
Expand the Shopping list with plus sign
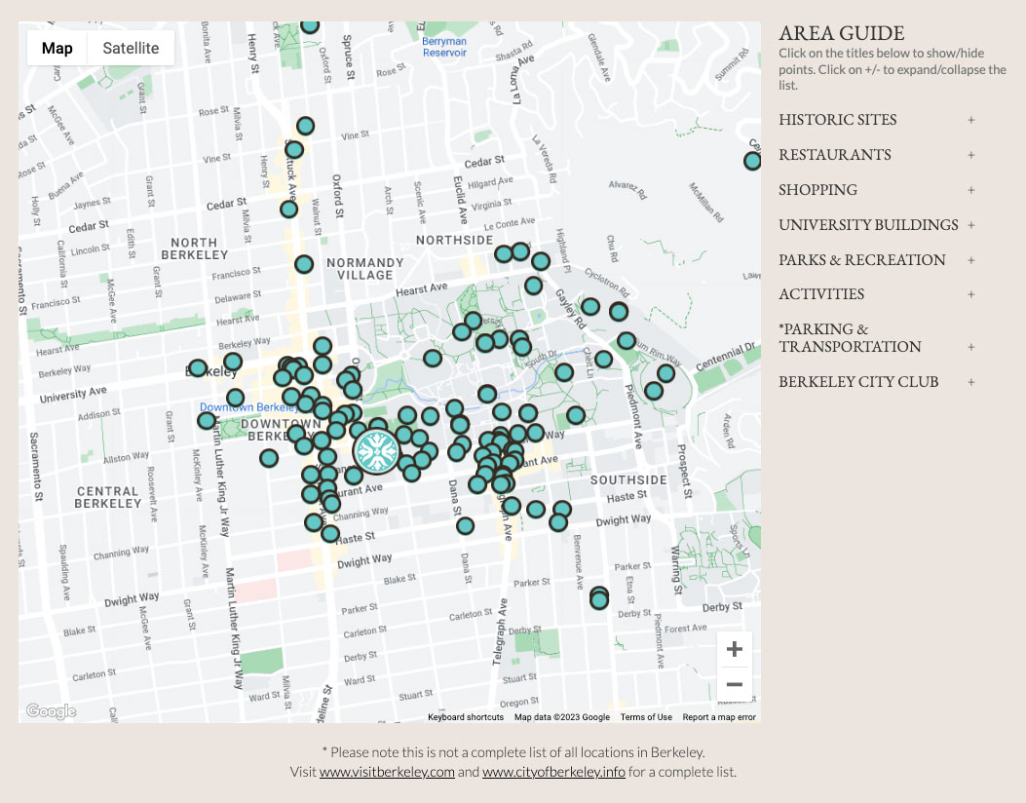970,190
